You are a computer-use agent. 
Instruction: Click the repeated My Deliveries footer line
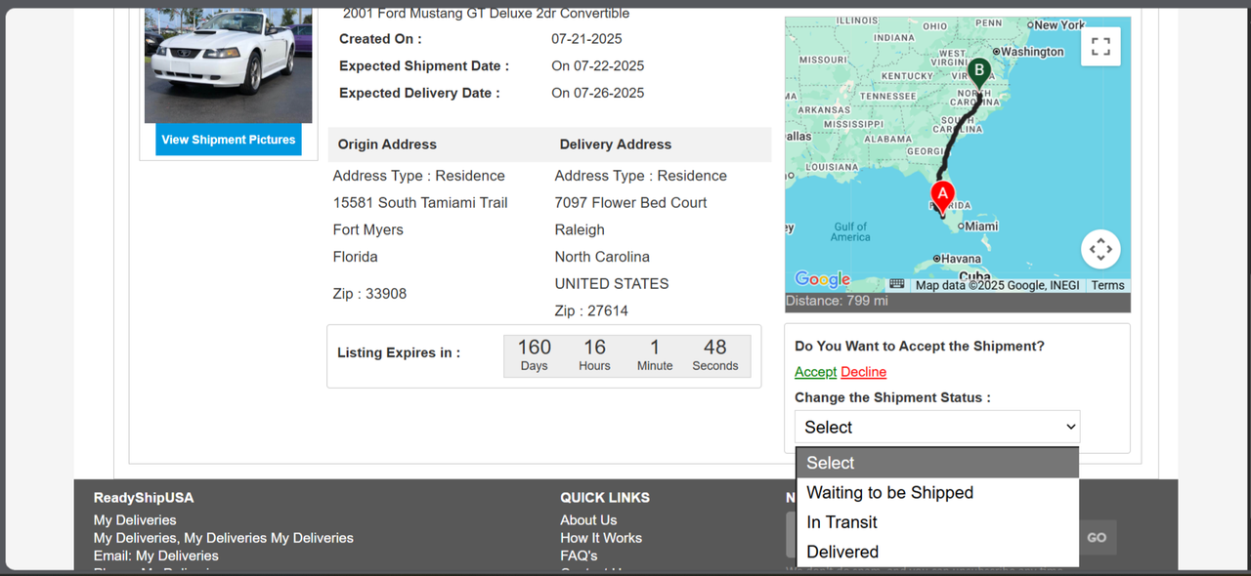click(x=224, y=538)
